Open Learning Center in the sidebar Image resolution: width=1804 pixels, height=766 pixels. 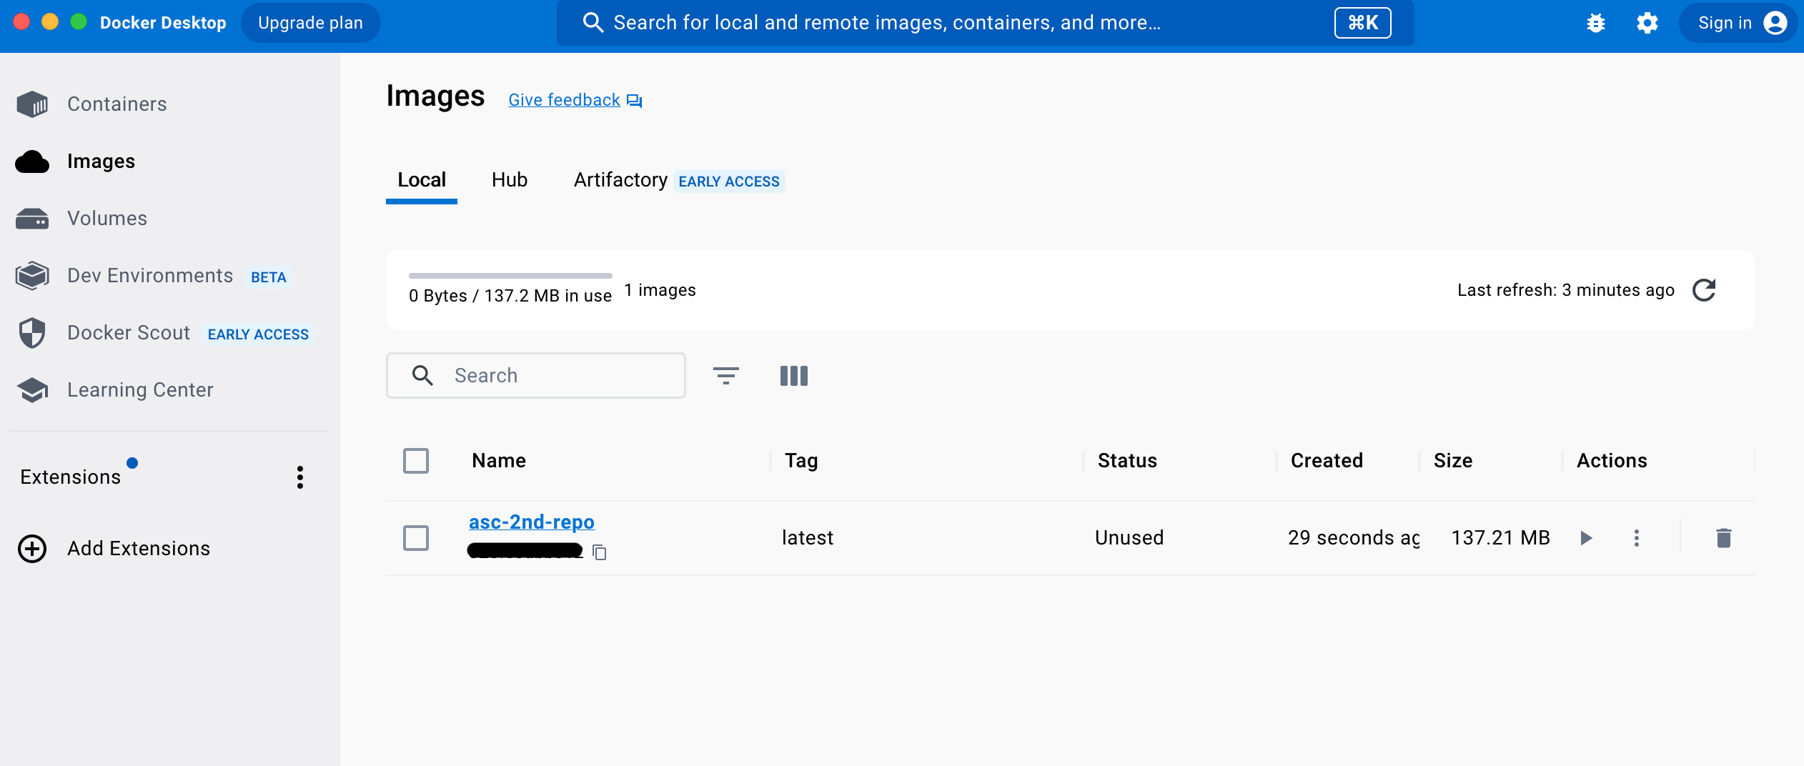coord(140,390)
